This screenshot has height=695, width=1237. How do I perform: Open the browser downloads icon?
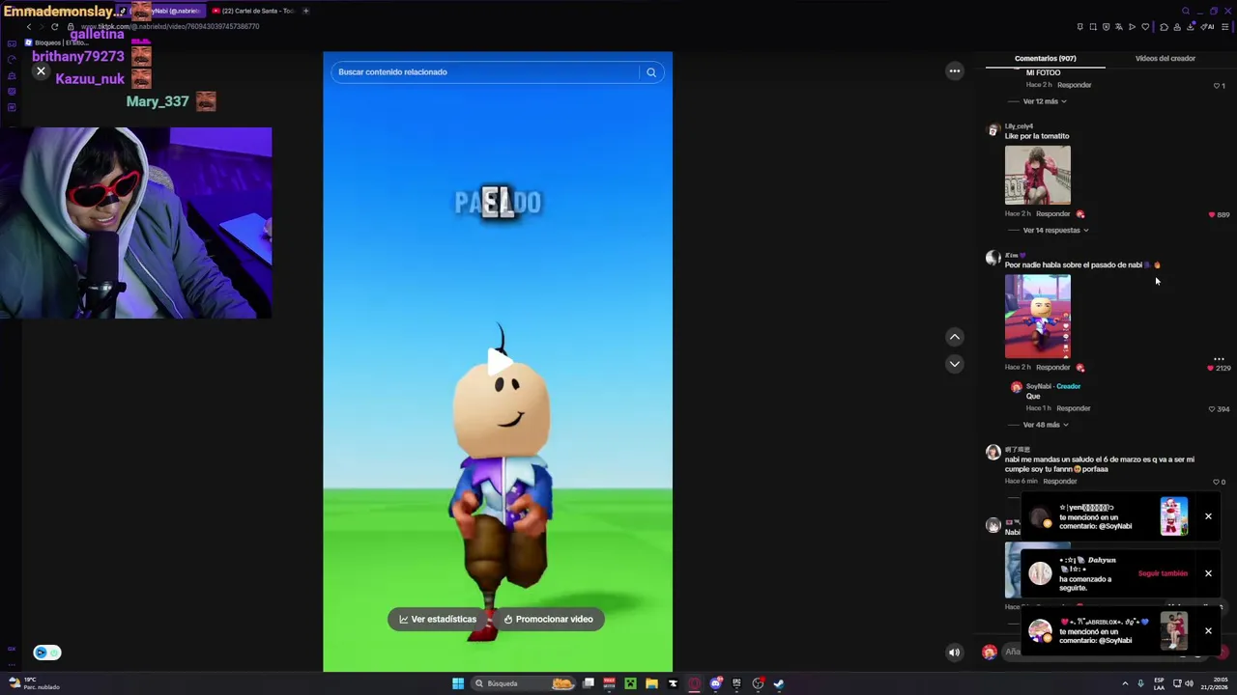coord(1191,27)
